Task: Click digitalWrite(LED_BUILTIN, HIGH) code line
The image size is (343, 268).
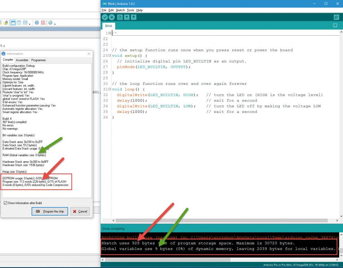Action: 157,95
